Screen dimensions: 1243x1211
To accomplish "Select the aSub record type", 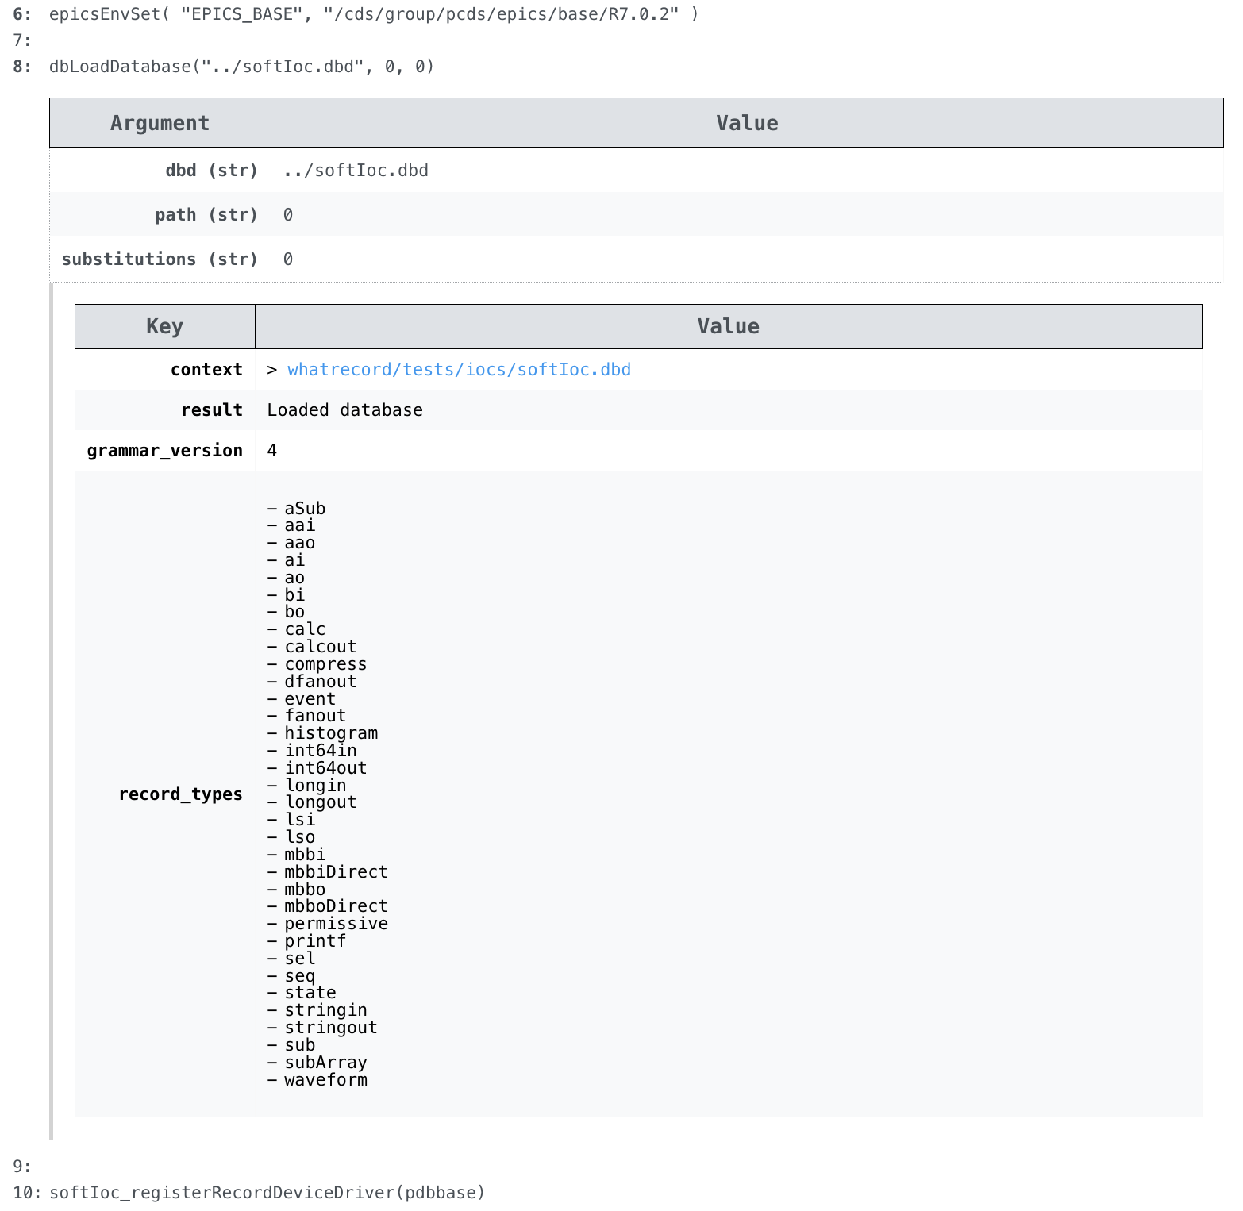I will coord(303,508).
